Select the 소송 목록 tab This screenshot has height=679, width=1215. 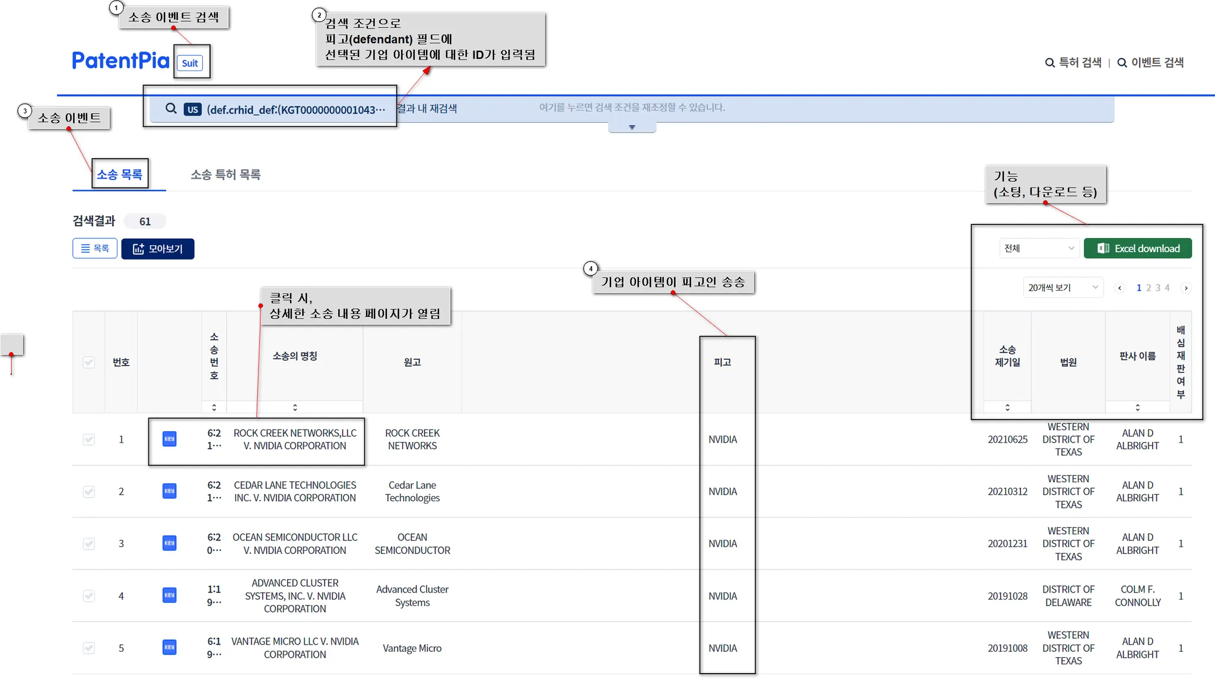click(119, 175)
